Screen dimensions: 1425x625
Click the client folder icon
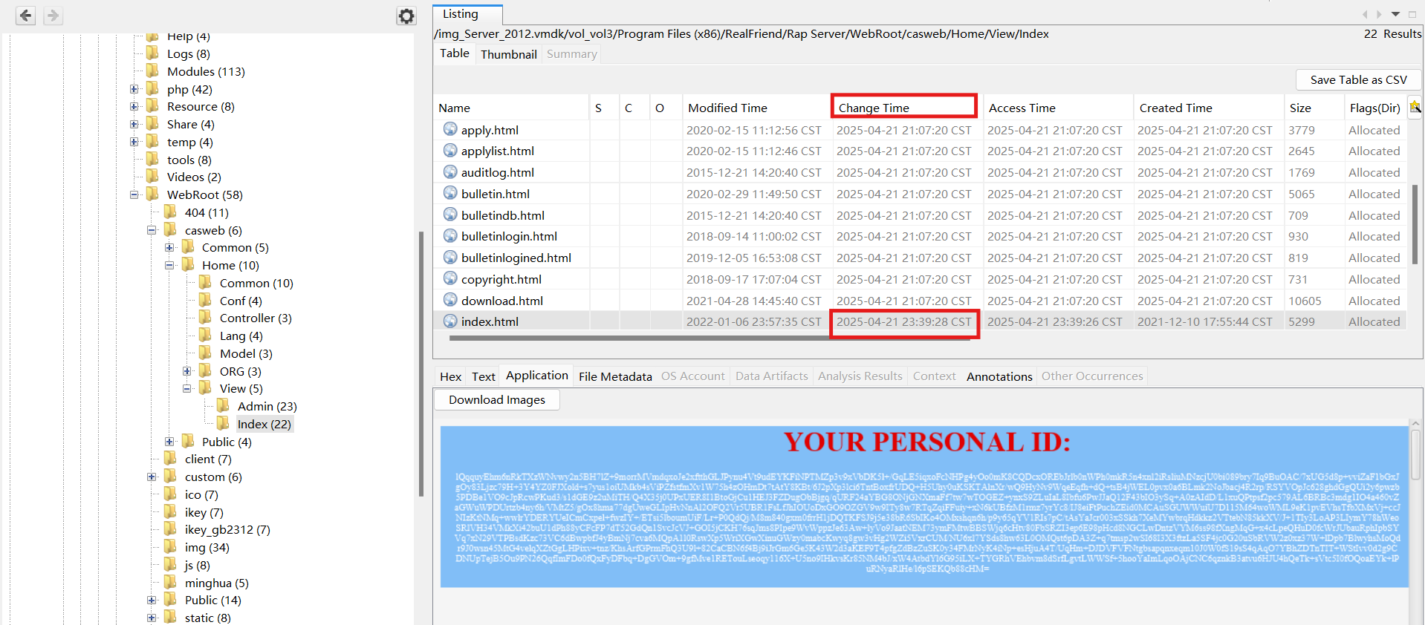click(170, 458)
